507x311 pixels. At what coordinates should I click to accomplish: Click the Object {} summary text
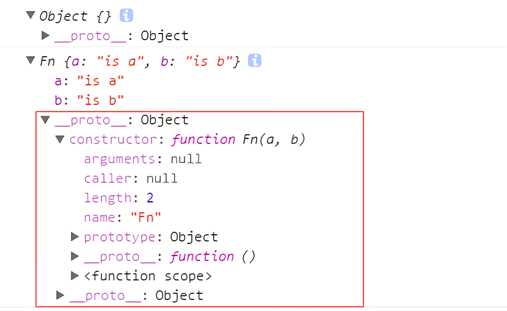pyautogui.click(x=75, y=16)
